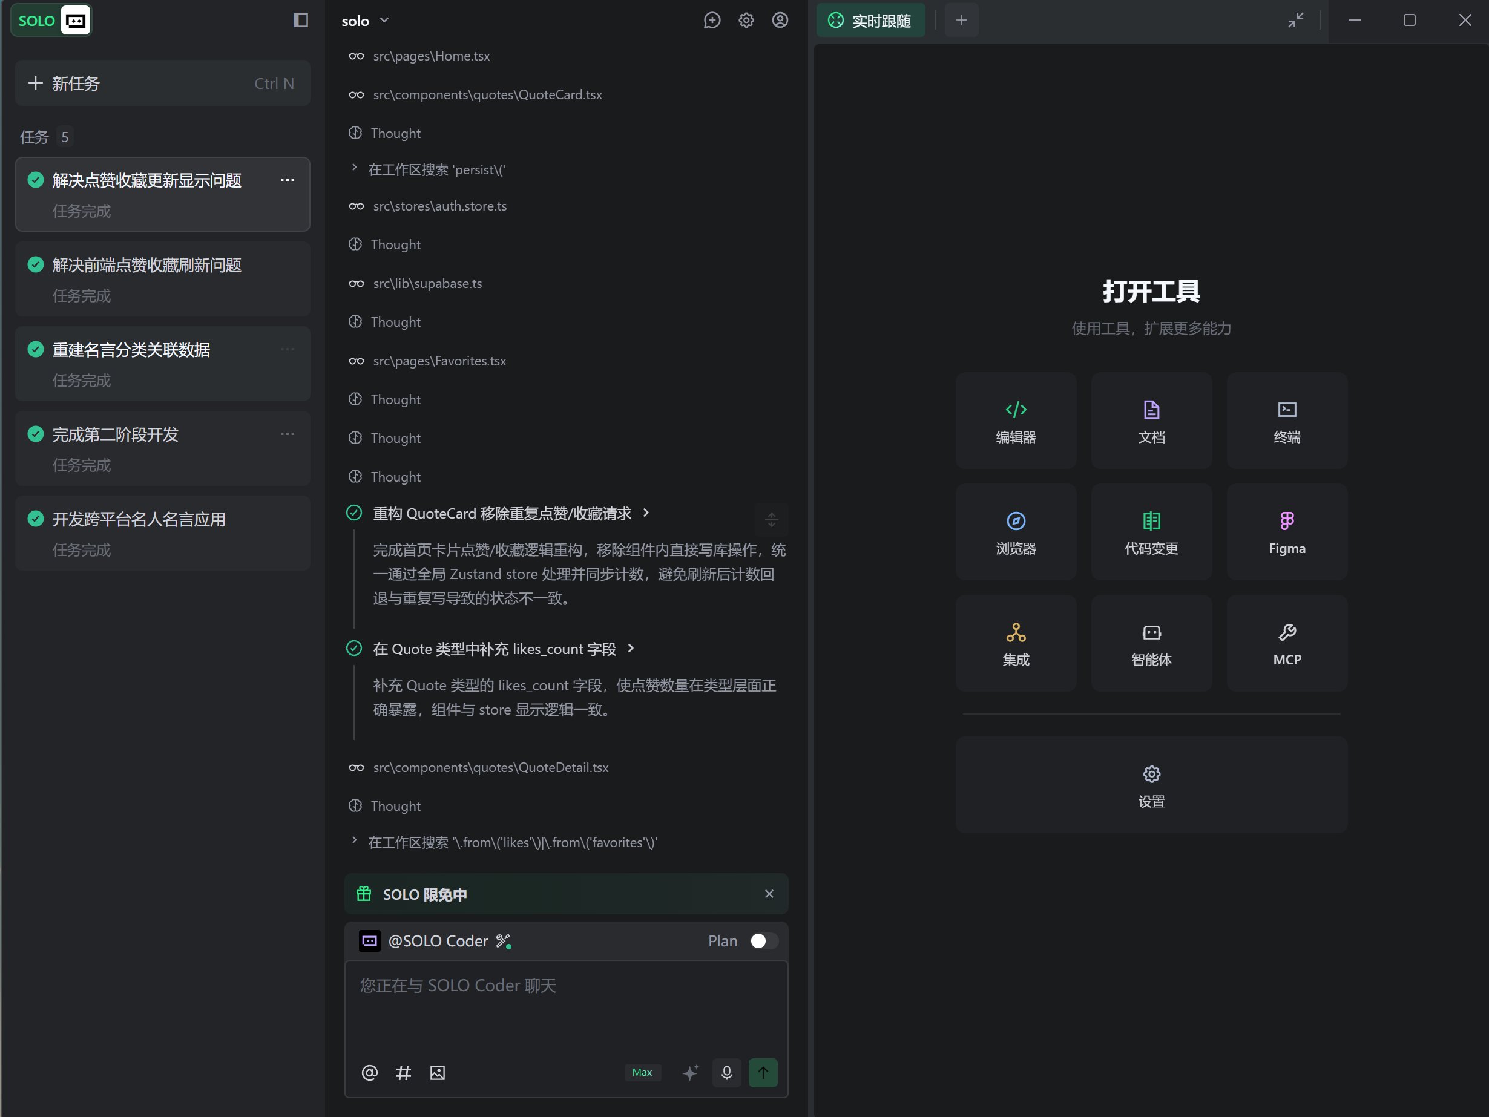Open the solo project dropdown

(365, 21)
